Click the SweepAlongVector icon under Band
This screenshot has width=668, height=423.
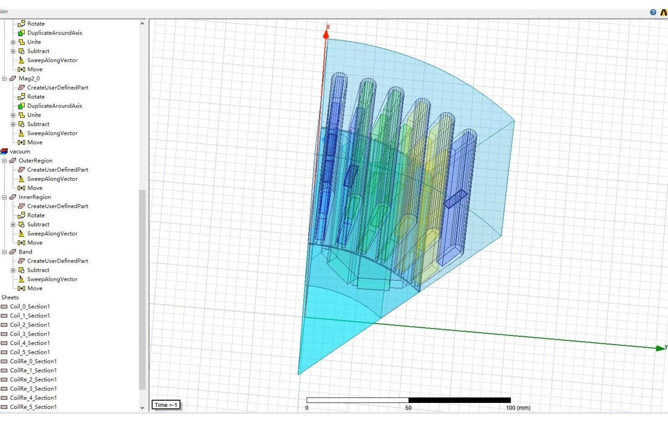coord(21,279)
